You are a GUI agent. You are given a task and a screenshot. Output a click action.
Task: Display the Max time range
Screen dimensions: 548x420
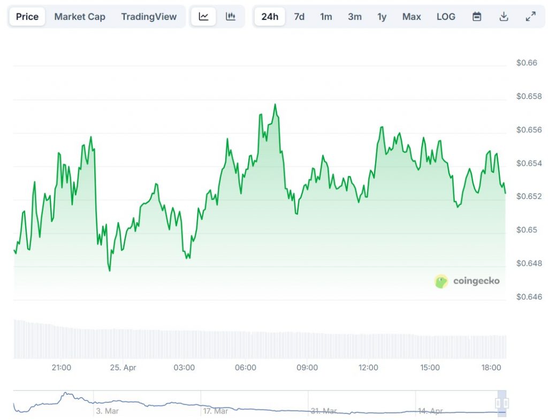(x=412, y=17)
